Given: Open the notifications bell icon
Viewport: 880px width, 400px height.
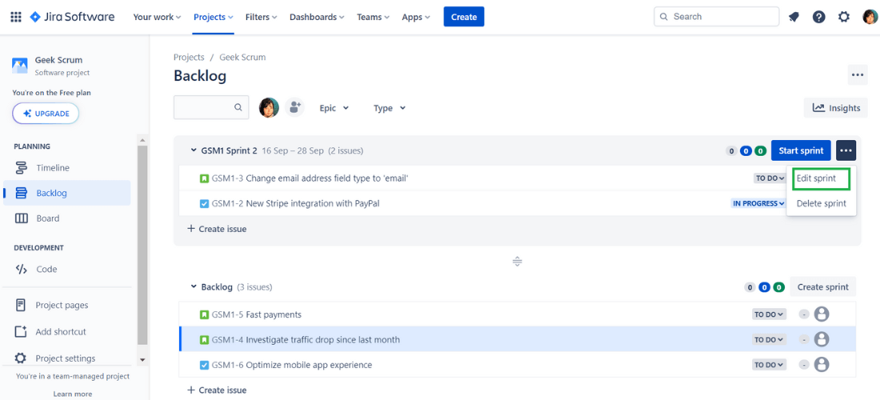Looking at the screenshot, I should 794,17.
